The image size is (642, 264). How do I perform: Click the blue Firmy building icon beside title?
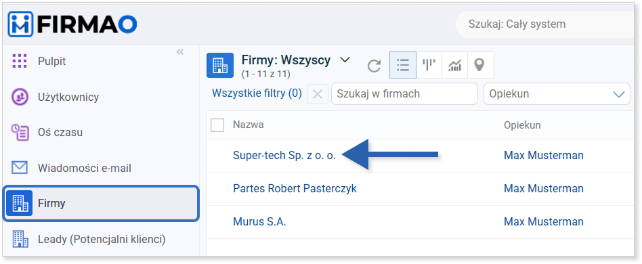pos(220,65)
